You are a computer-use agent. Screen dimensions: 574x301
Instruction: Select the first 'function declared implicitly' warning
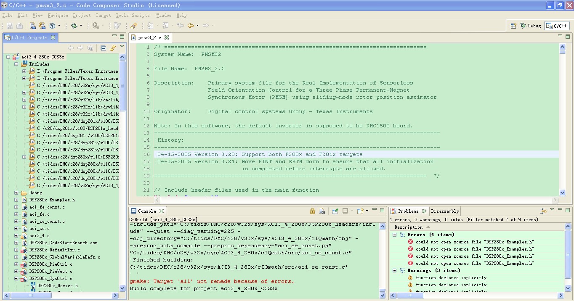pyautogui.click(x=451, y=277)
